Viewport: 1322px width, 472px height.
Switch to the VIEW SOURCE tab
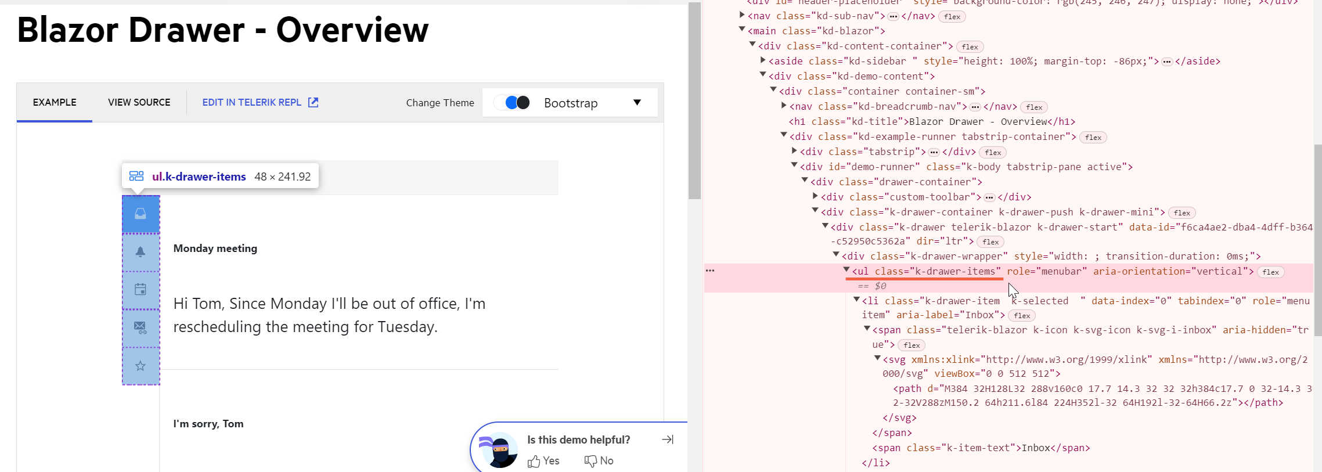139,102
